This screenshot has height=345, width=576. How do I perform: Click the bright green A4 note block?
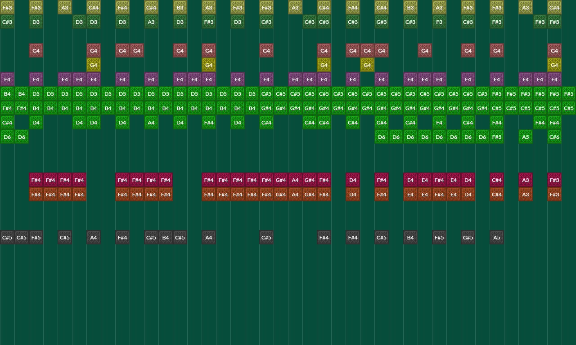pos(151,123)
